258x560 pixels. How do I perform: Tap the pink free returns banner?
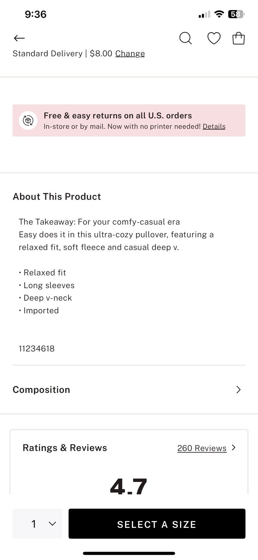click(129, 120)
